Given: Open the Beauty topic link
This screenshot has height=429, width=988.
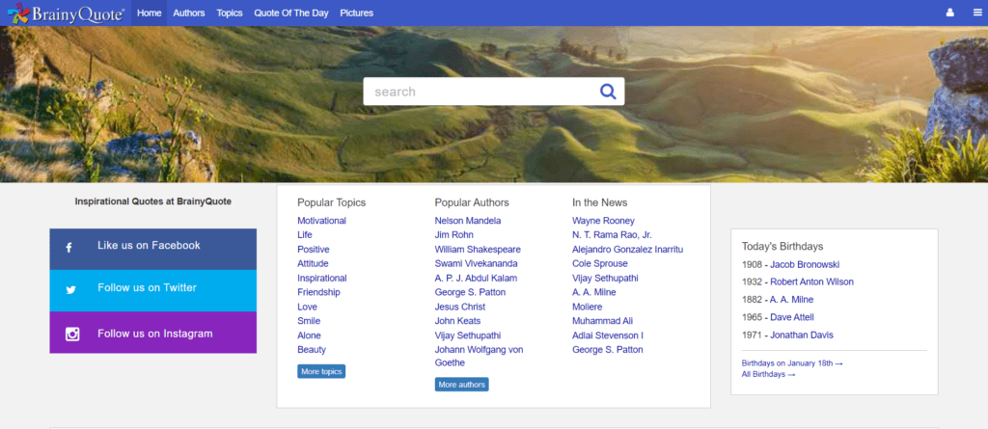Looking at the screenshot, I should (312, 350).
